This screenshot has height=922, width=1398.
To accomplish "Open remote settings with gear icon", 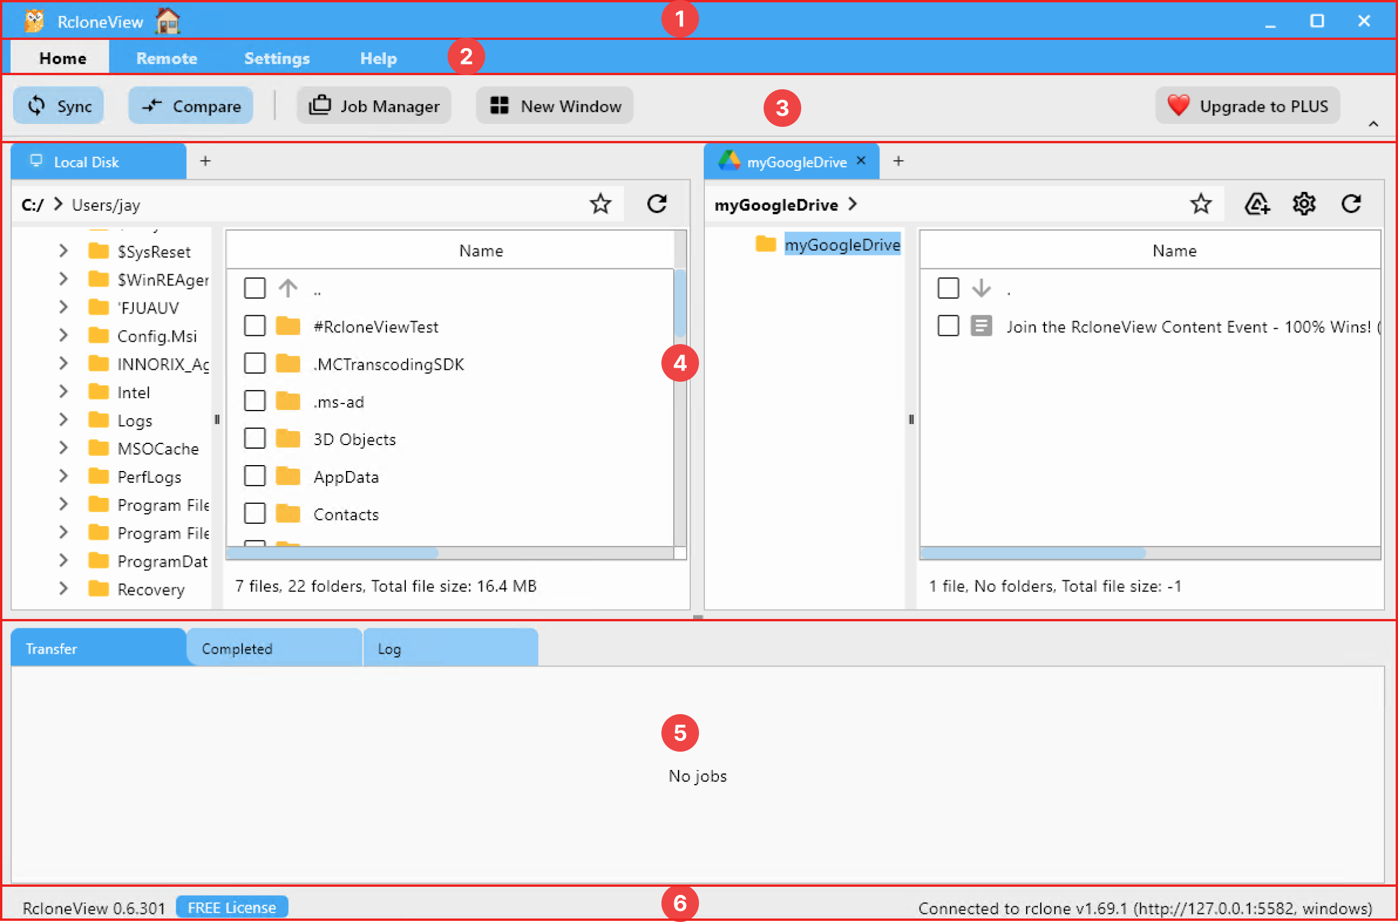I will (x=1305, y=204).
